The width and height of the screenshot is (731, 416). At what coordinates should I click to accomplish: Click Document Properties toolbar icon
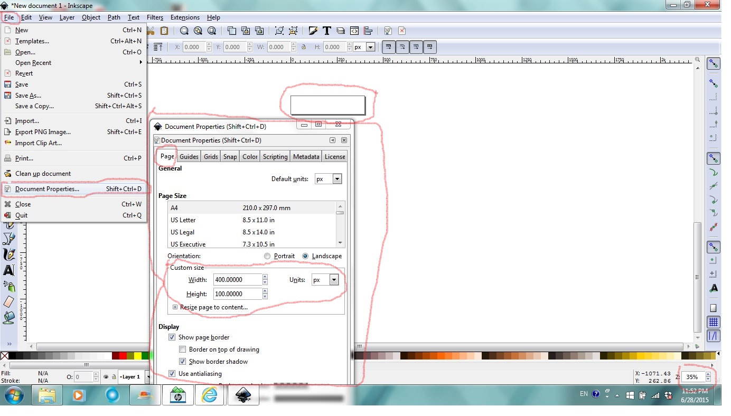[x=388, y=31]
